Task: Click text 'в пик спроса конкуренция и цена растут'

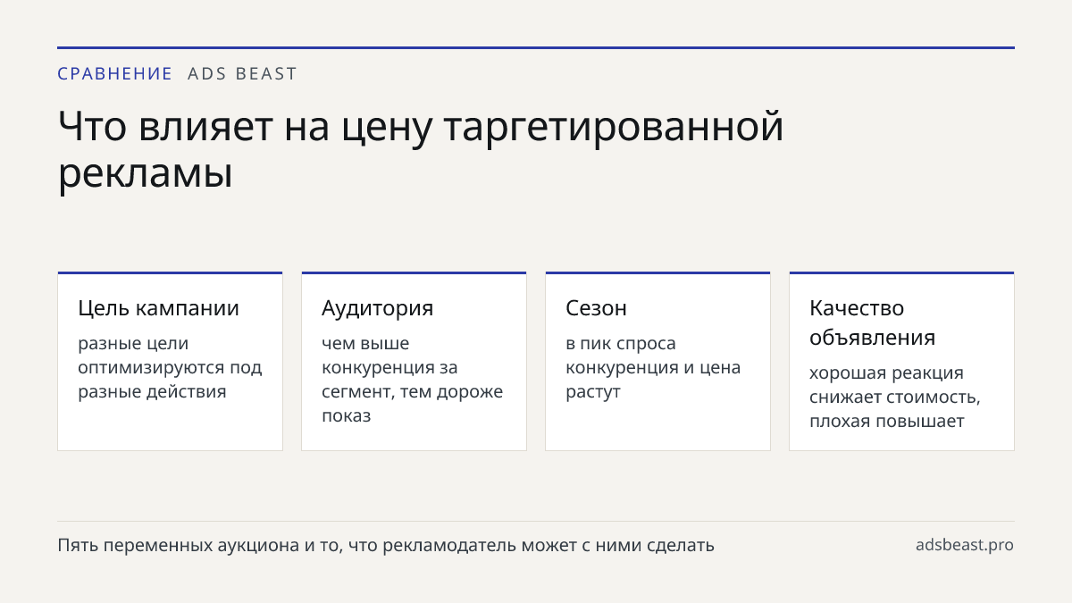Action: click(x=653, y=367)
